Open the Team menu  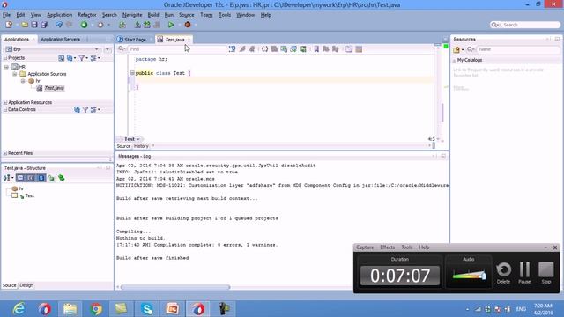(206, 15)
